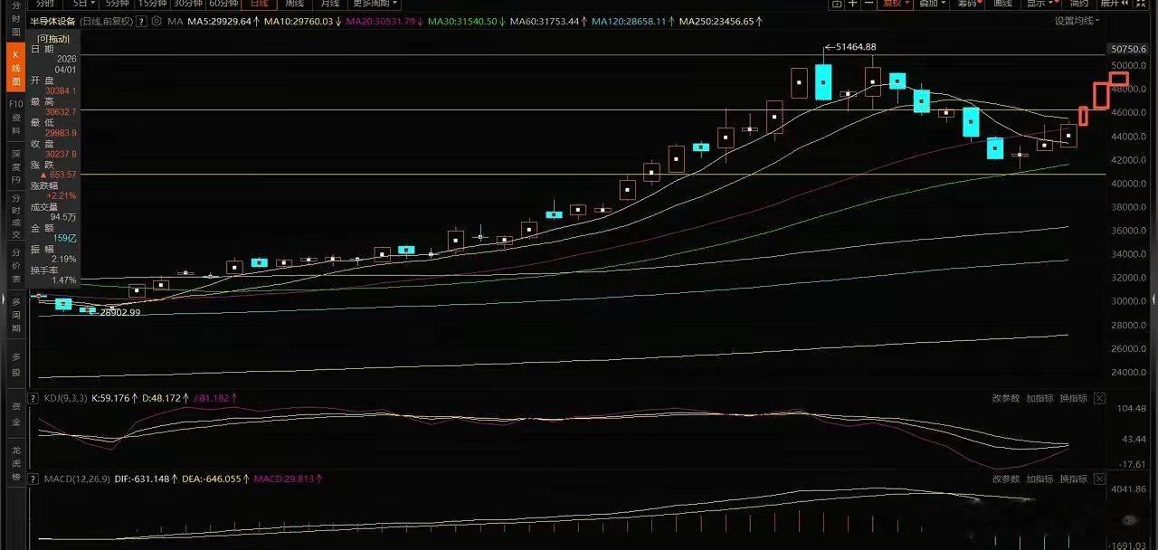
Task: Open the 设置均线 dropdown
Action: tap(1077, 21)
